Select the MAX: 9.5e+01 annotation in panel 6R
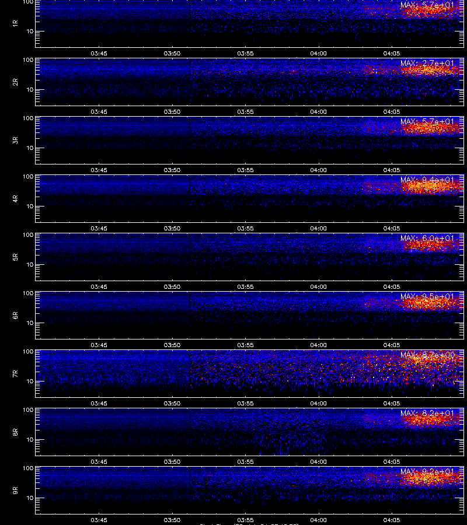Image resolution: width=467 pixels, height=525 pixels. (x=427, y=296)
